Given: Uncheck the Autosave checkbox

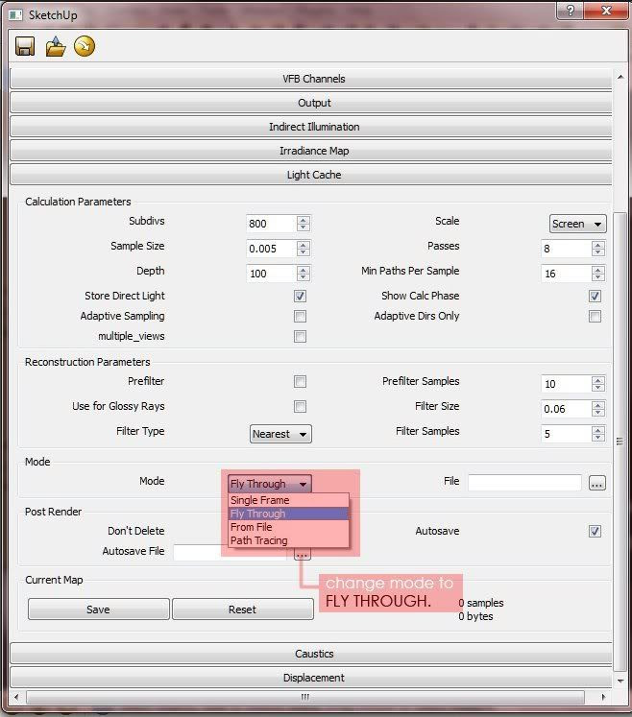Looking at the screenshot, I should click(595, 531).
